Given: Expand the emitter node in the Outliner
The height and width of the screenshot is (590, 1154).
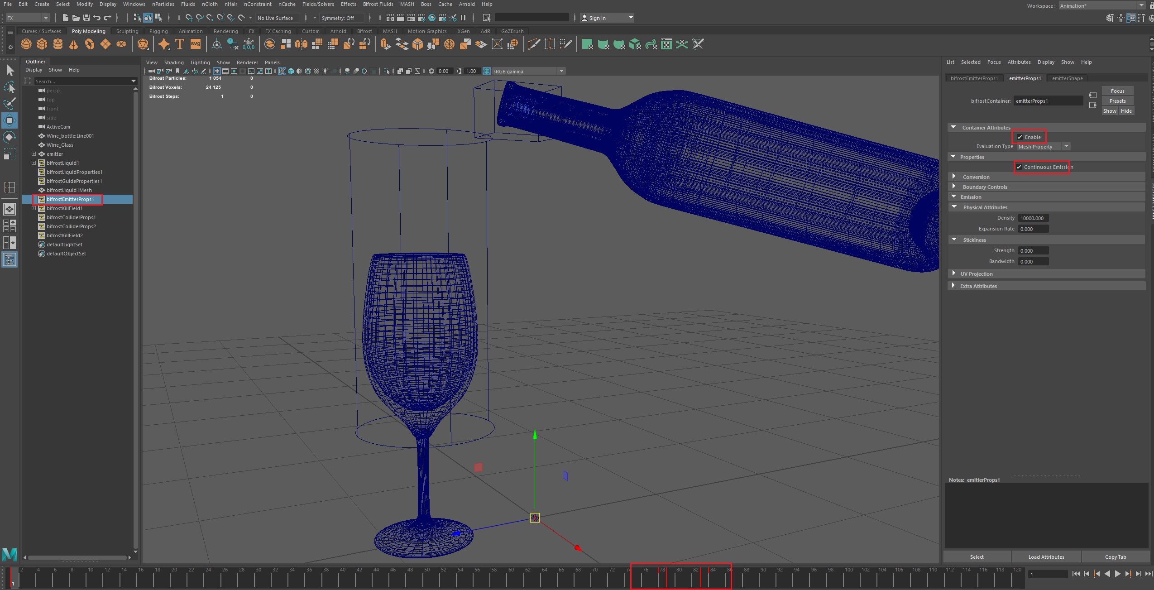Looking at the screenshot, I should click(x=34, y=154).
